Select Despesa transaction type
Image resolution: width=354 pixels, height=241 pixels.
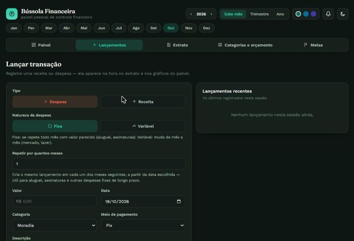point(55,102)
